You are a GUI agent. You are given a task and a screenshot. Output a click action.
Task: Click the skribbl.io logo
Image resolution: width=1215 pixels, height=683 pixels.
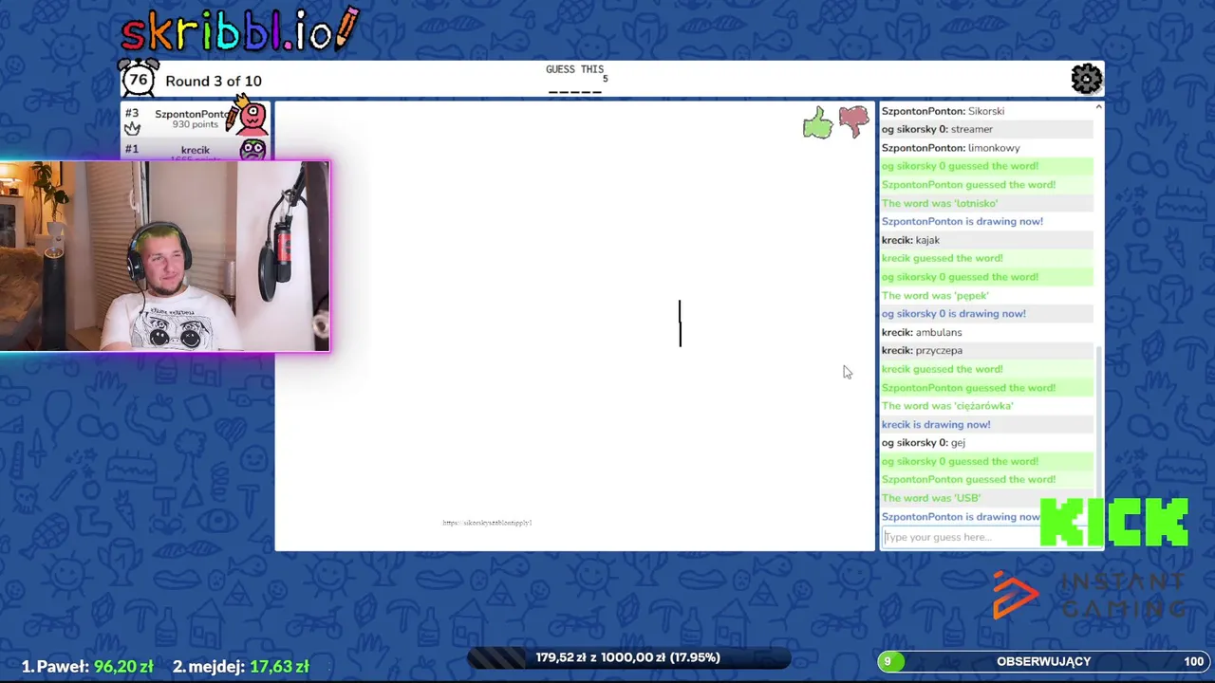pos(240,30)
